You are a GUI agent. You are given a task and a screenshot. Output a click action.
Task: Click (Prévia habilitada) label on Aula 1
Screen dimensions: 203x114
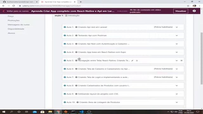(163, 27)
